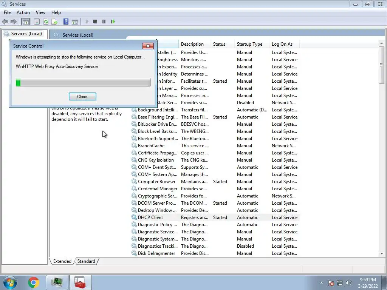
Task: Click the Forward arrow in the toolbar
Action: [x=14, y=22]
